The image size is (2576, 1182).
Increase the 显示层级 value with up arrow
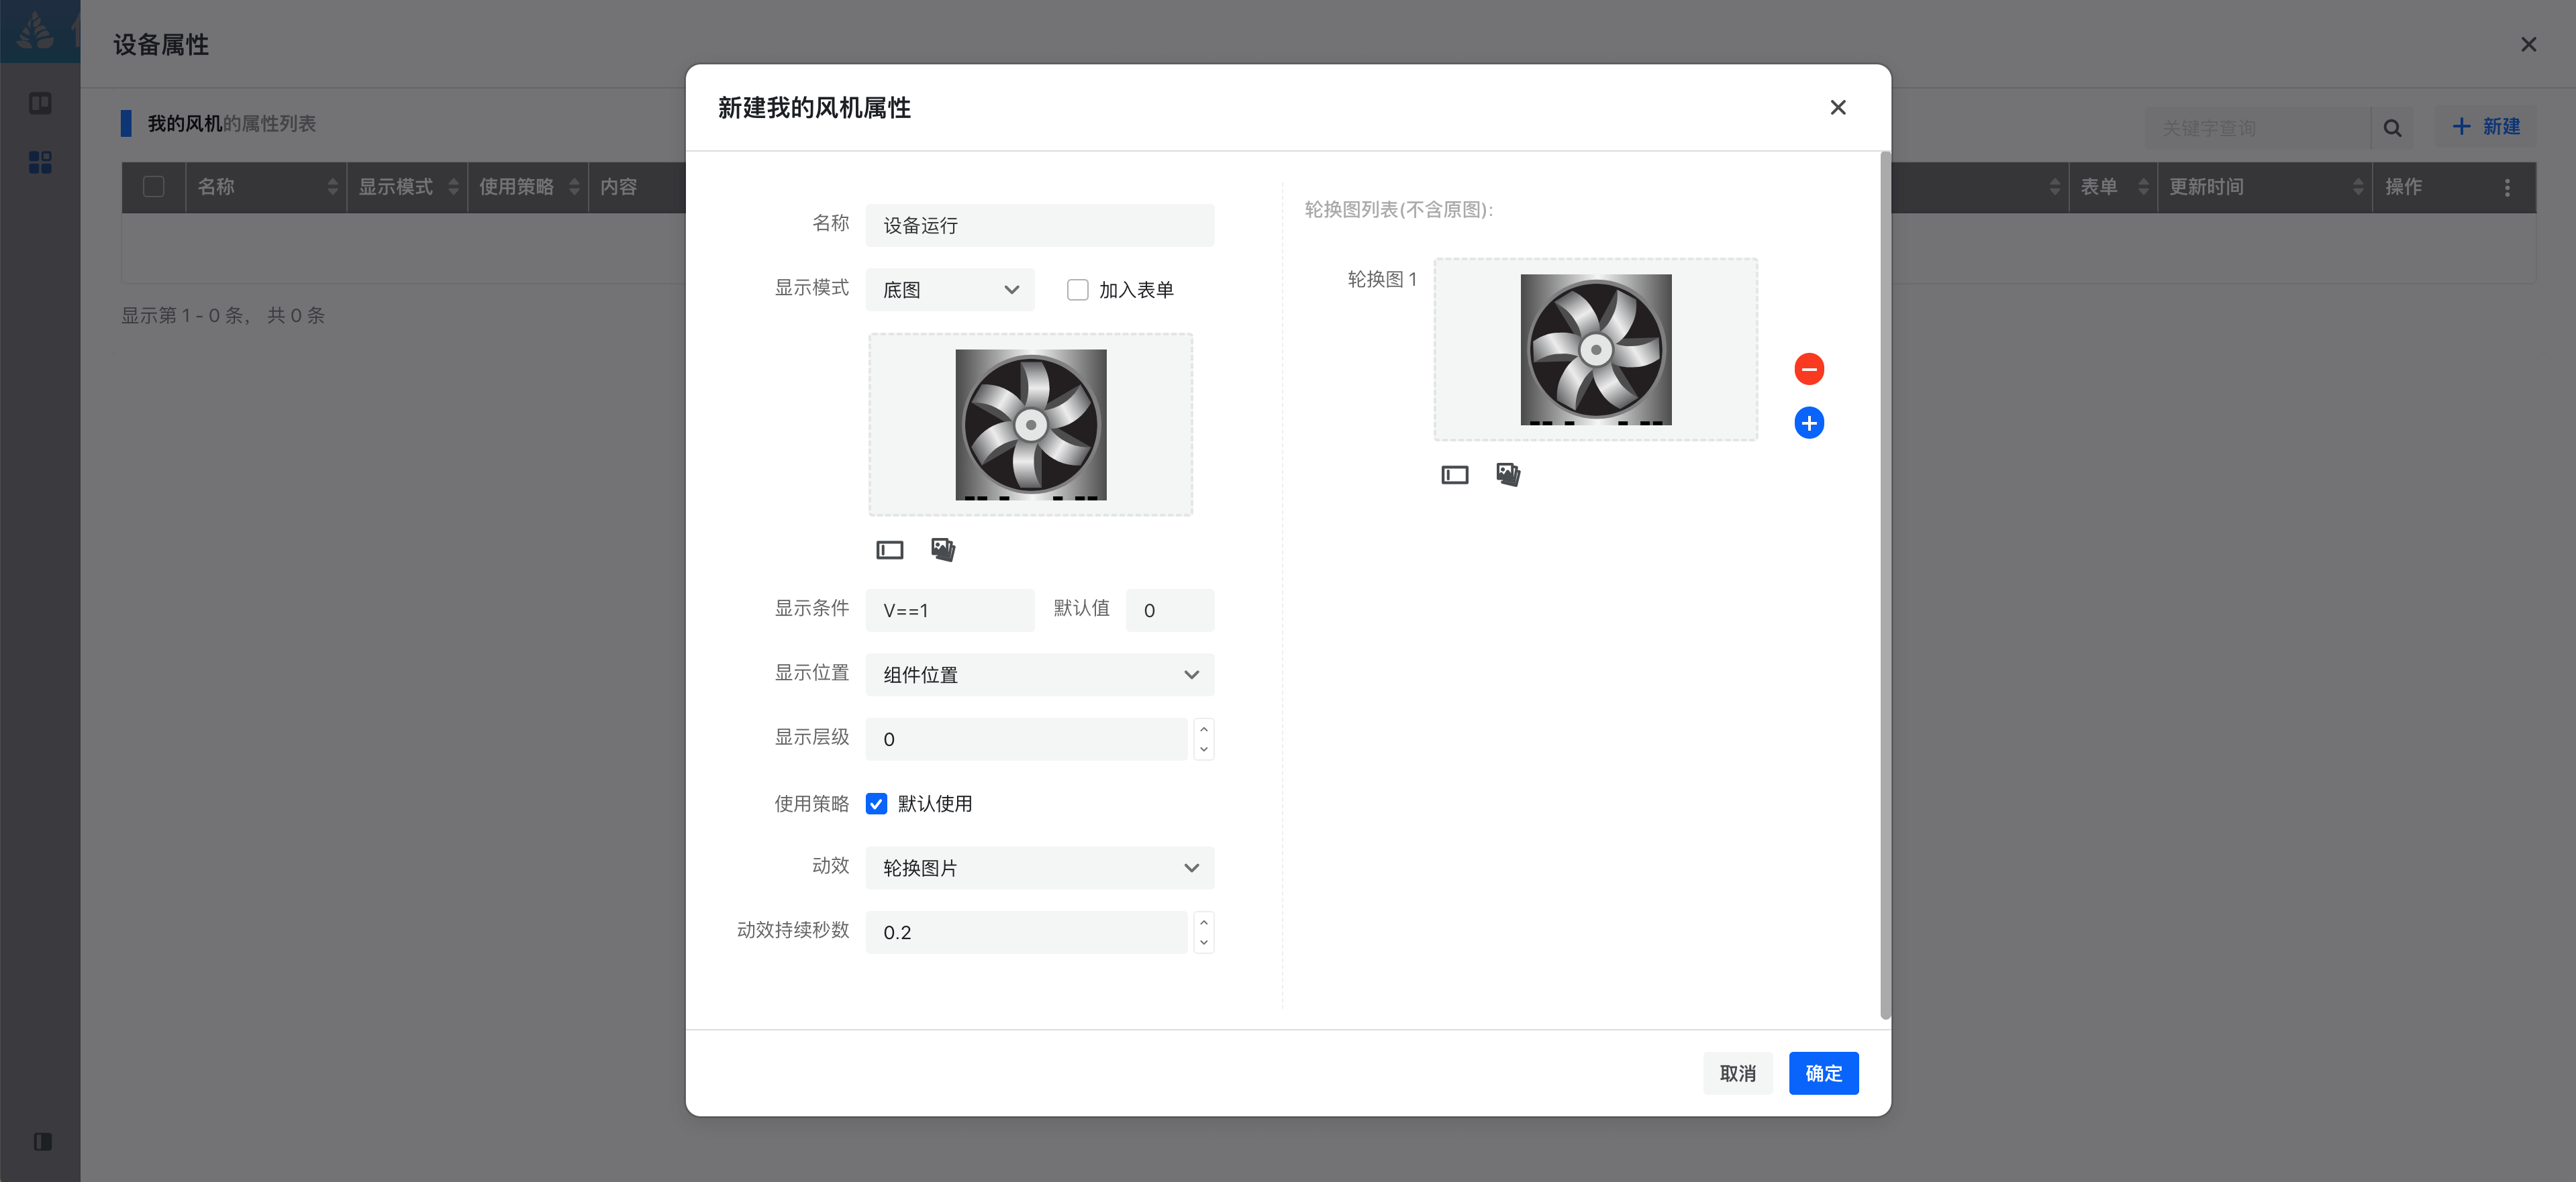[x=1203, y=729]
